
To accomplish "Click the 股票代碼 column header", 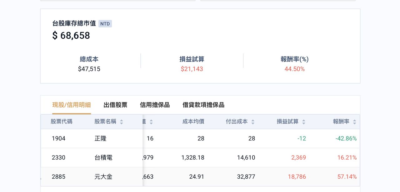I will (x=62, y=122).
